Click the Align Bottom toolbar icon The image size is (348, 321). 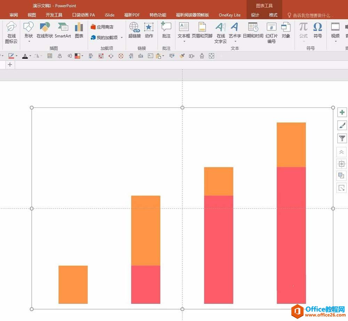coord(141,56)
